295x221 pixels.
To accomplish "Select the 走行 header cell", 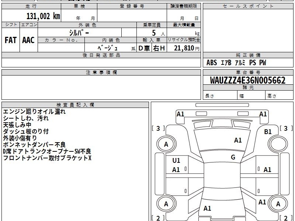I will click(x=31, y=6).
